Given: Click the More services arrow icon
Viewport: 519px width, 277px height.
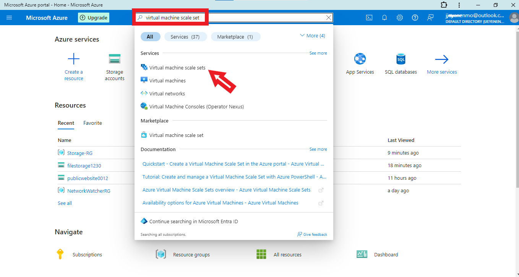Looking at the screenshot, I should pyautogui.click(x=442, y=59).
